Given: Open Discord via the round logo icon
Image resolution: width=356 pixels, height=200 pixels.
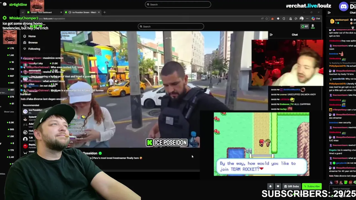Looking at the screenshot, I should tap(344, 6).
